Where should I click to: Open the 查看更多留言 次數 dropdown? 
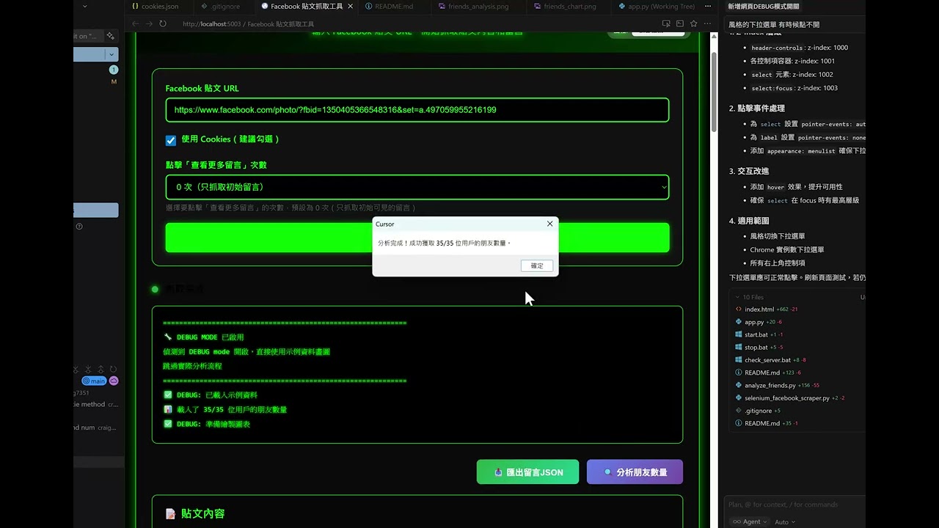417,187
